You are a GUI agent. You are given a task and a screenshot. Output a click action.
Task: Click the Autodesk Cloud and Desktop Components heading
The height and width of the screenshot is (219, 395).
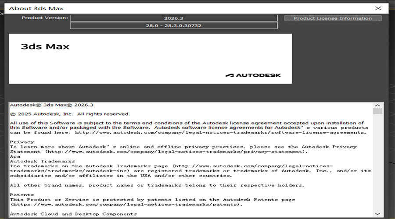(x=73, y=214)
